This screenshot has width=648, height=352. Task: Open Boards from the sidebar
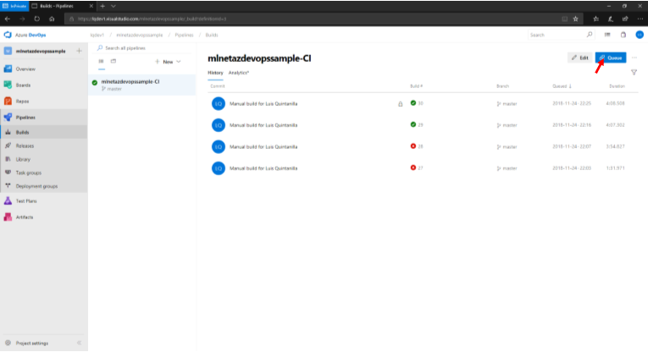(x=24, y=85)
